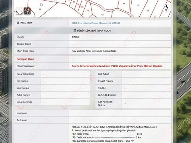Click the download icon beside .KML İndir

18,23
